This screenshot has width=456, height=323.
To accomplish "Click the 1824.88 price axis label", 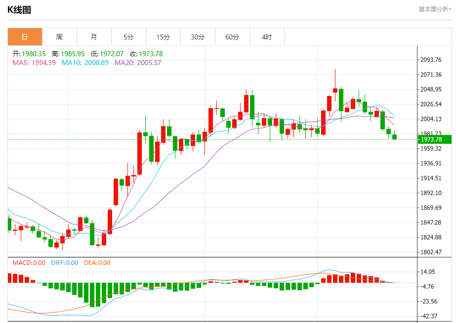I will [431, 237].
